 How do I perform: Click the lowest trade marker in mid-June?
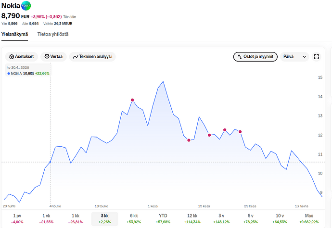pos(189,140)
